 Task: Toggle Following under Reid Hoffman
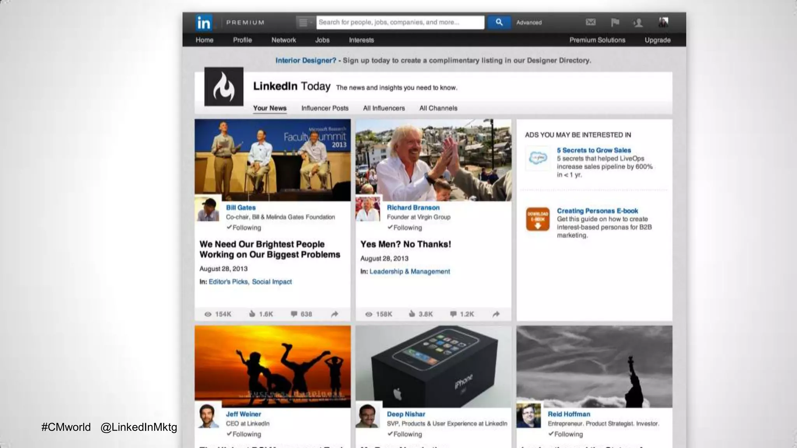point(565,434)
